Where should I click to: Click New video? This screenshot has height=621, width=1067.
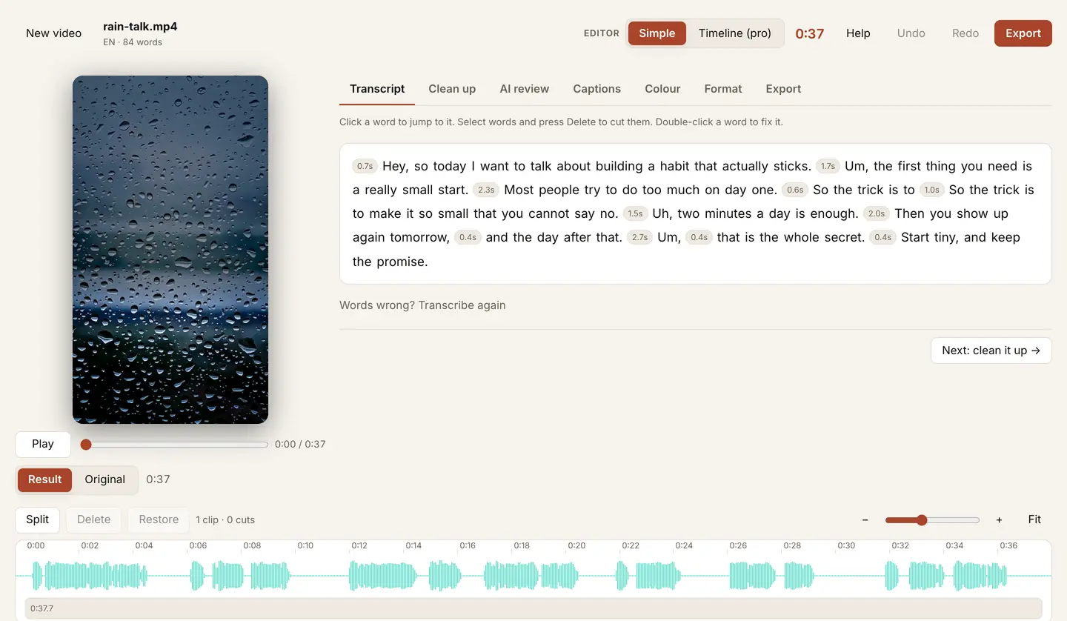click(x=53, y=33)
